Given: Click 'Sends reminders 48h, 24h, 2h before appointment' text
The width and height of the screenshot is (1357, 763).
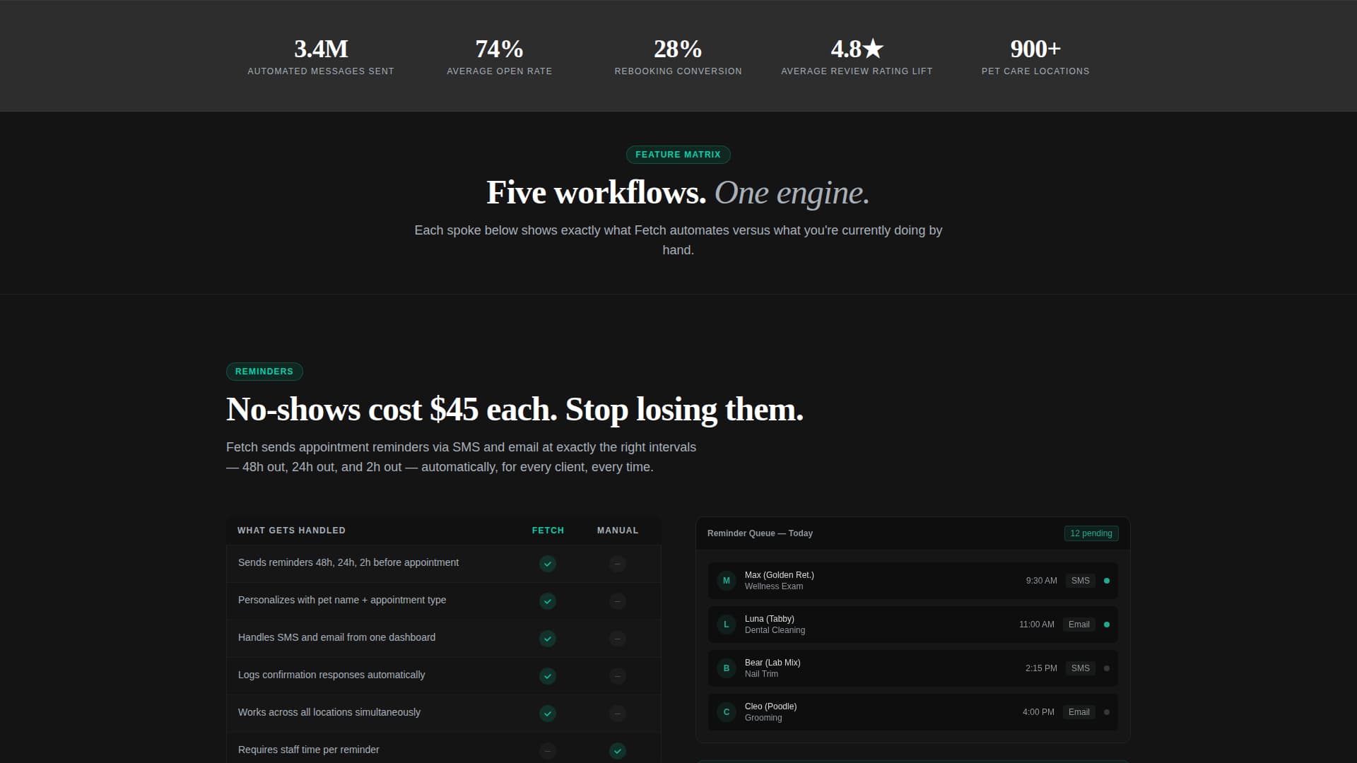Looking at the screenshot, I should click(348, 562).
